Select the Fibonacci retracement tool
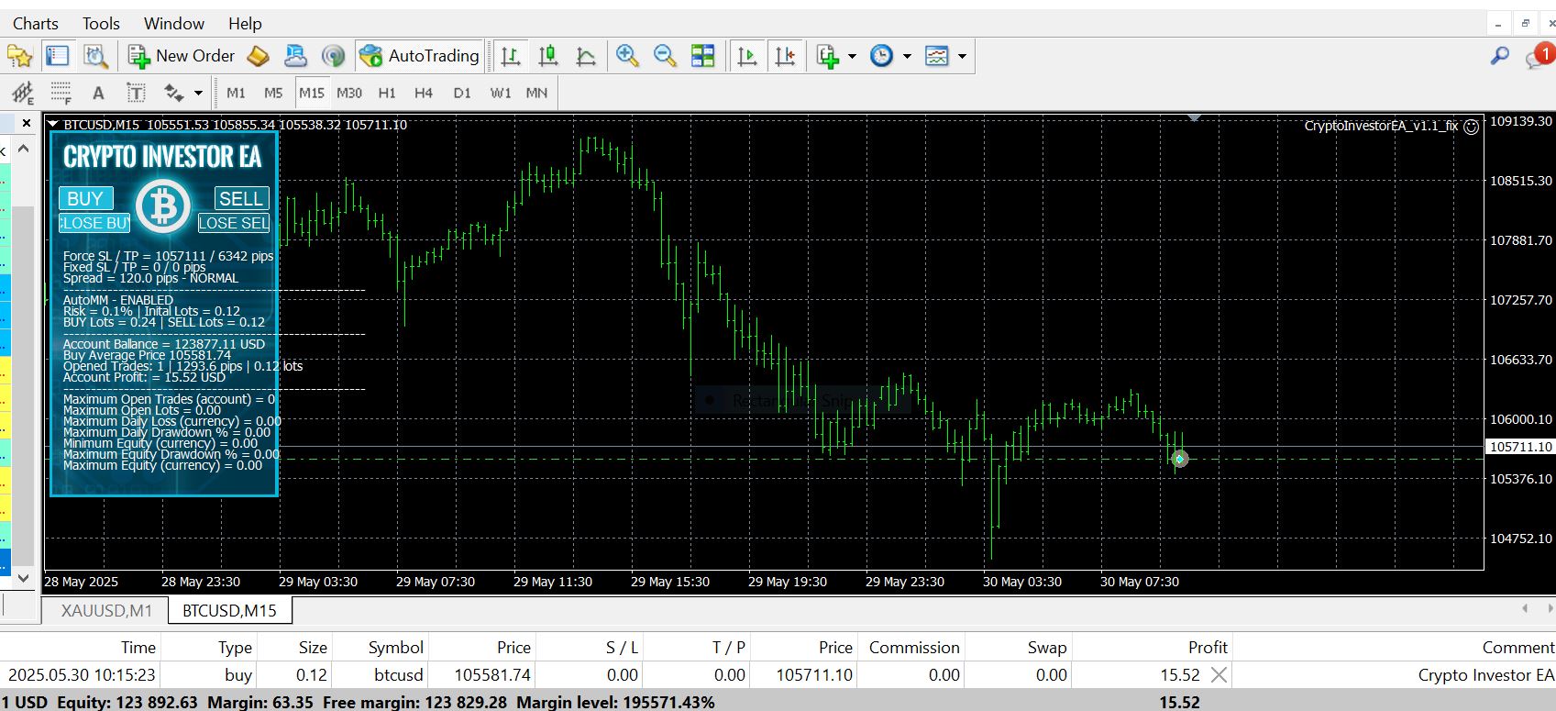Image resolution: width=1556 pixels, height=711 pixels. point(61,93)
